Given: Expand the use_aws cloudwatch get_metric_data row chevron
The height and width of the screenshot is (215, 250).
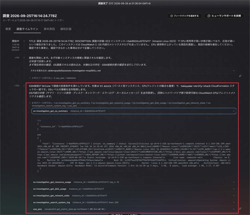Looking at the screenshot, I should [234, 209].
